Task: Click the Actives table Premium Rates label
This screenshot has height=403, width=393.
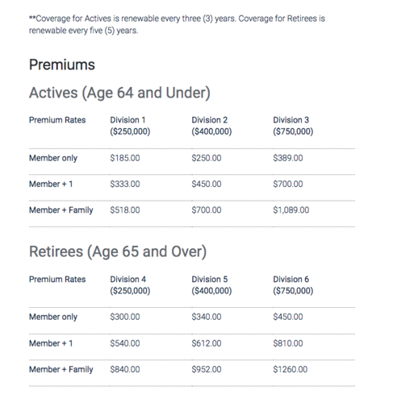Action: [x=57, y=120]
